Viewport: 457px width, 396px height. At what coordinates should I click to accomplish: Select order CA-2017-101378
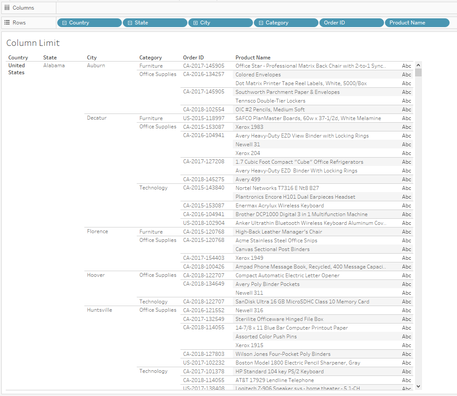tap(204, 372)
